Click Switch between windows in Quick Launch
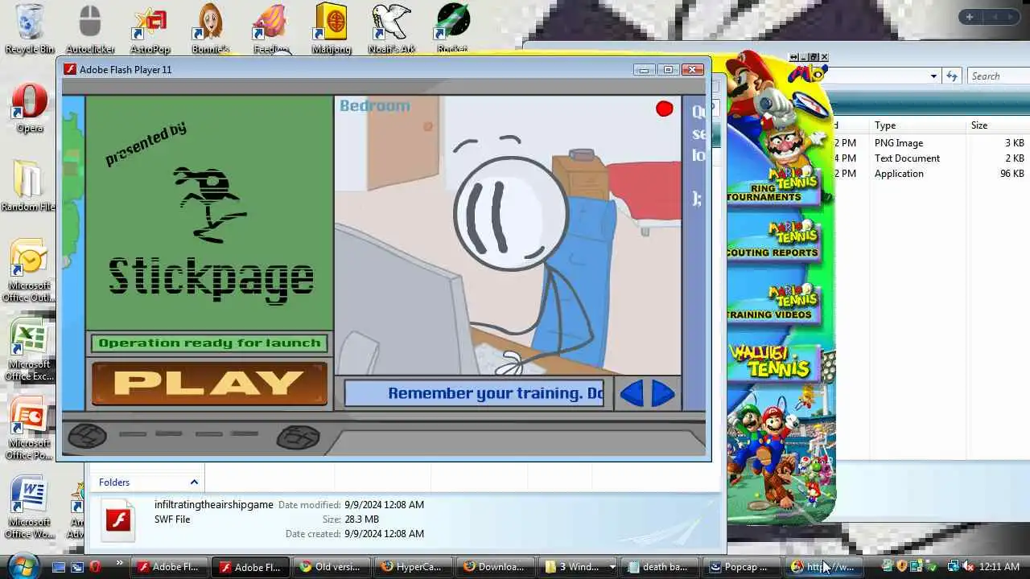The height and width of the screenshot is (579, 1030). (x=77, y=567)
